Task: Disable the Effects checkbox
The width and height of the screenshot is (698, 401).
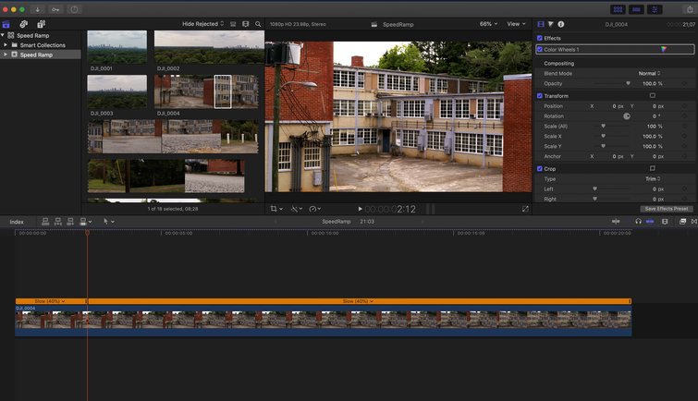Action: tap(540, 38)
